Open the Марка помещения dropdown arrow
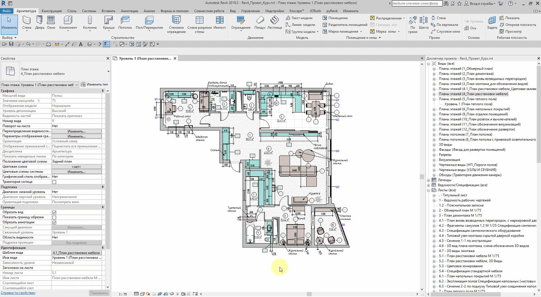The image size is (541, 297). [x=361, y=31]
